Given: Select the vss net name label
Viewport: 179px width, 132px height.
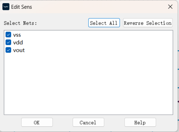Looking at the screenshot, I should 17,35.
